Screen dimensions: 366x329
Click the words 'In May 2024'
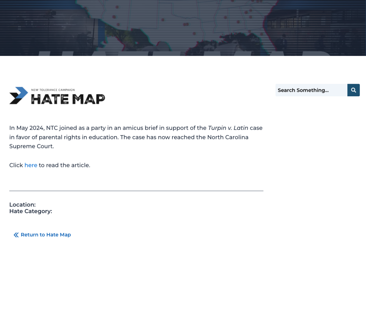(x=27, y=128)
